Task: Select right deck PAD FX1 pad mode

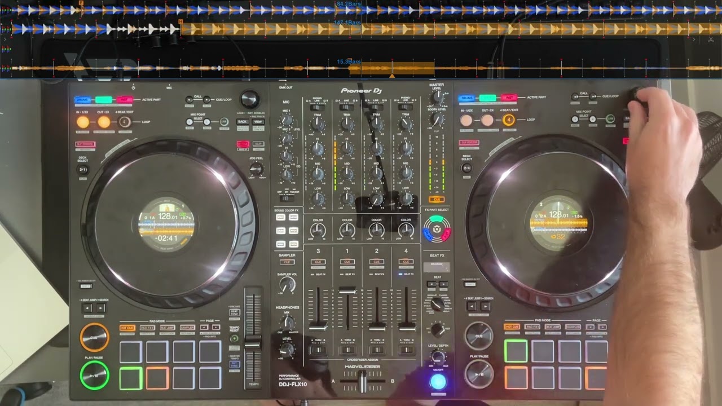Action: click(x=532, y=326)
